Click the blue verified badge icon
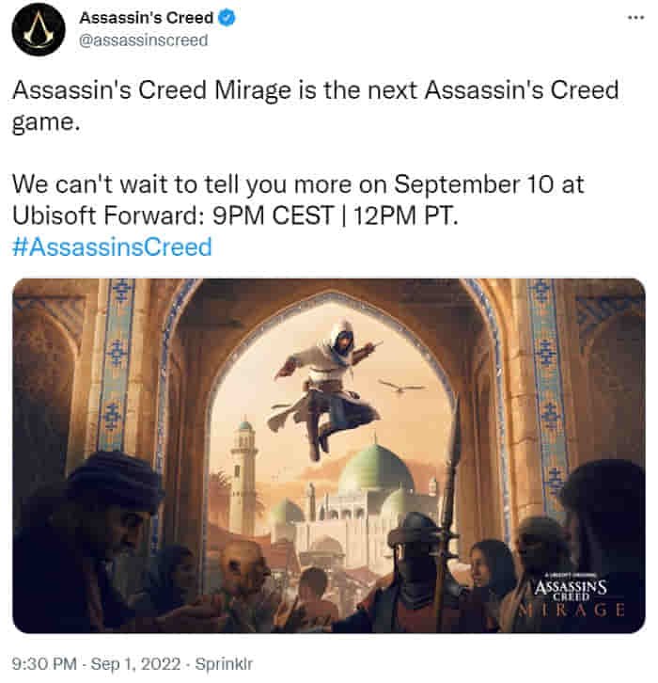658x683 pixels. [227, 18]
